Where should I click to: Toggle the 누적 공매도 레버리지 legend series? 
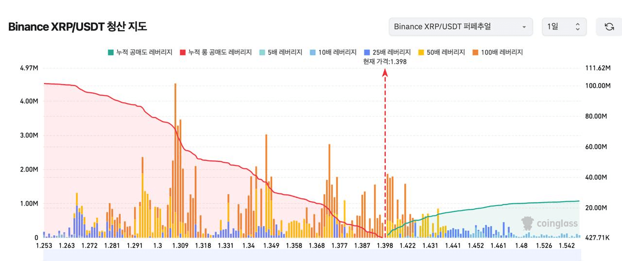click(x=139, y=52)
